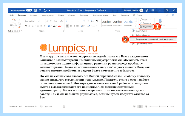Align text left
The image size is (185, 116).
click(67, 26)
